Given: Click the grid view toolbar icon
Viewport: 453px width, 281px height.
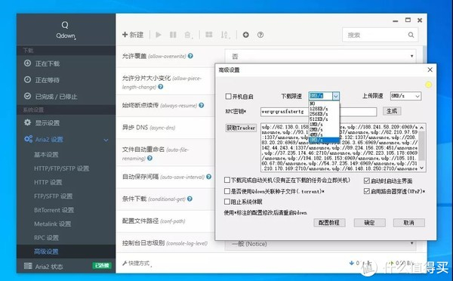Looking at the screenshot, I should click(x=209, y=35).
